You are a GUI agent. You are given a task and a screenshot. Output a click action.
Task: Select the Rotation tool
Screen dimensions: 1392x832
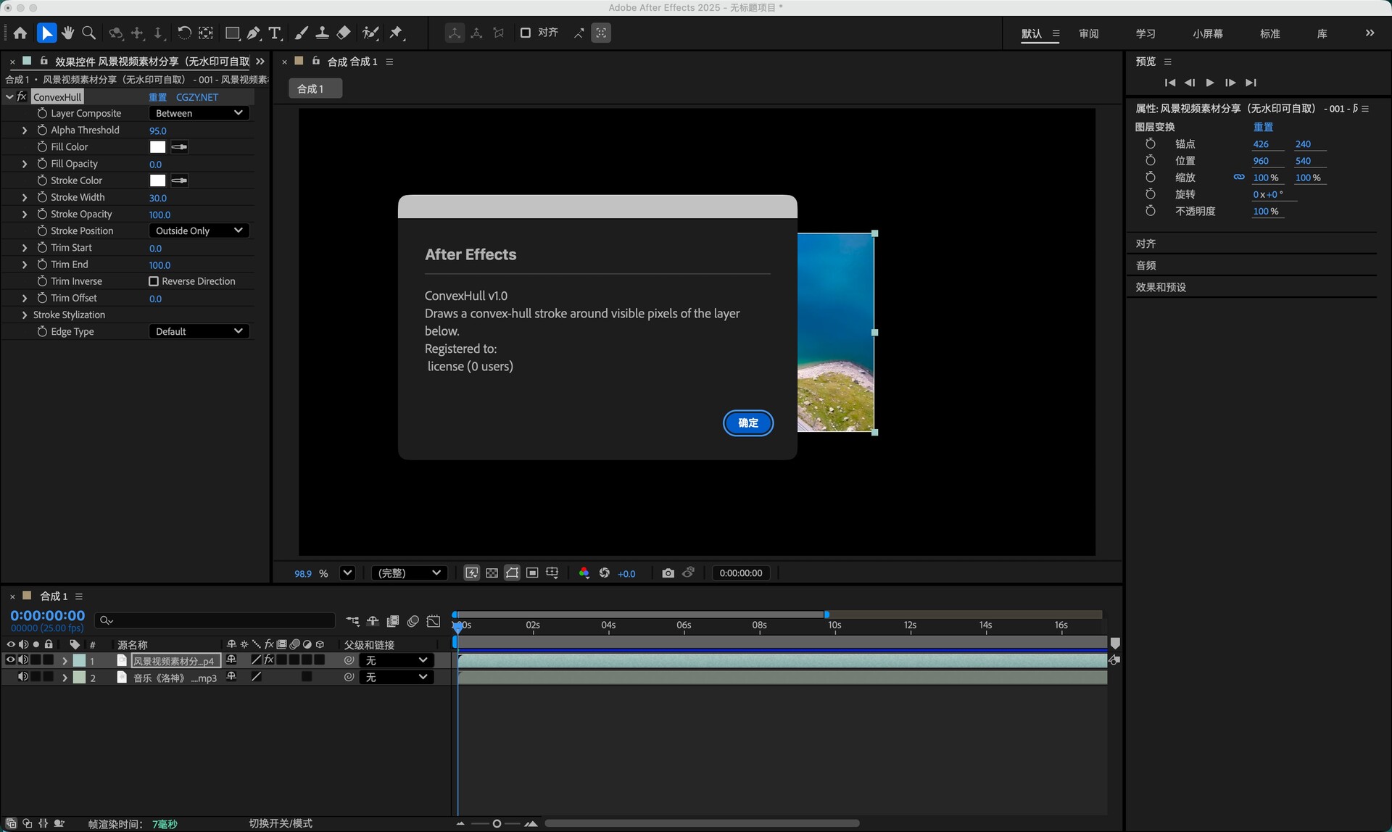click(x=184, y=33)
